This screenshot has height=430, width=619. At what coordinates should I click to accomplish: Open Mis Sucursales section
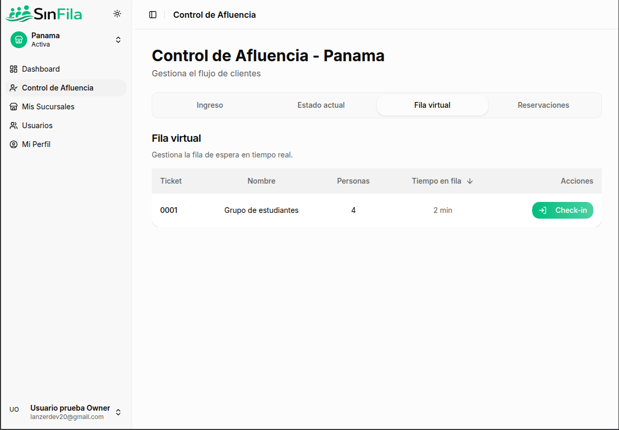tap(47, 106)
